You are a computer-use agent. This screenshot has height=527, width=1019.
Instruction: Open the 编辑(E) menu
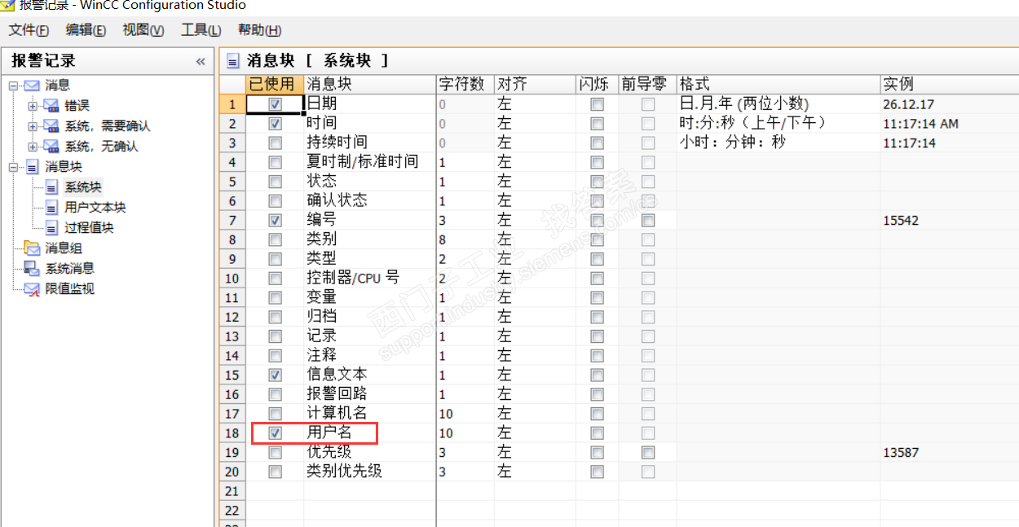point(86,30)
